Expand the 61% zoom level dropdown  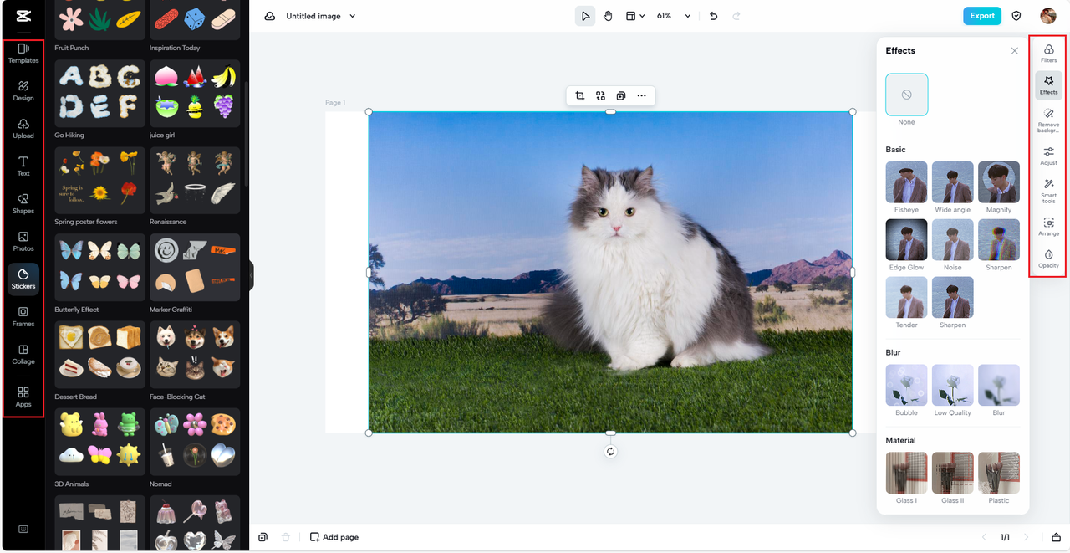tap(688, 16)
